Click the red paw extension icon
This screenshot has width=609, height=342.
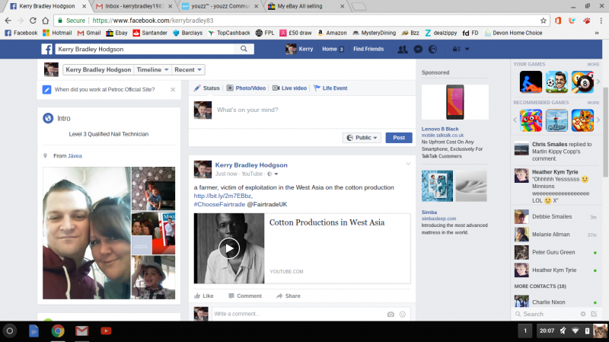(x=587, y=21)
